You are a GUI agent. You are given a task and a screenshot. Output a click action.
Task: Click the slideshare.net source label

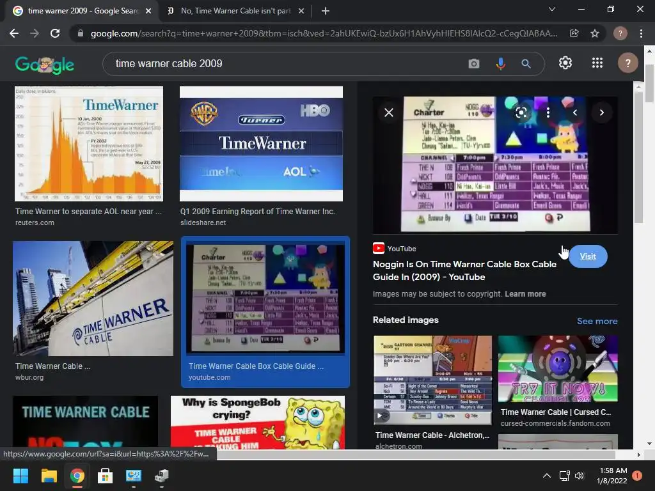[x=203, y=222]
